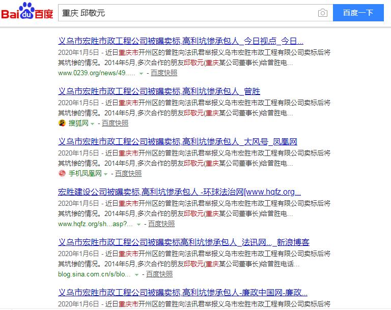The image size is (391, 310).
Task: Open 百度快照 for the blog.sina.com.cn result
Action: (x=159, y=274)
